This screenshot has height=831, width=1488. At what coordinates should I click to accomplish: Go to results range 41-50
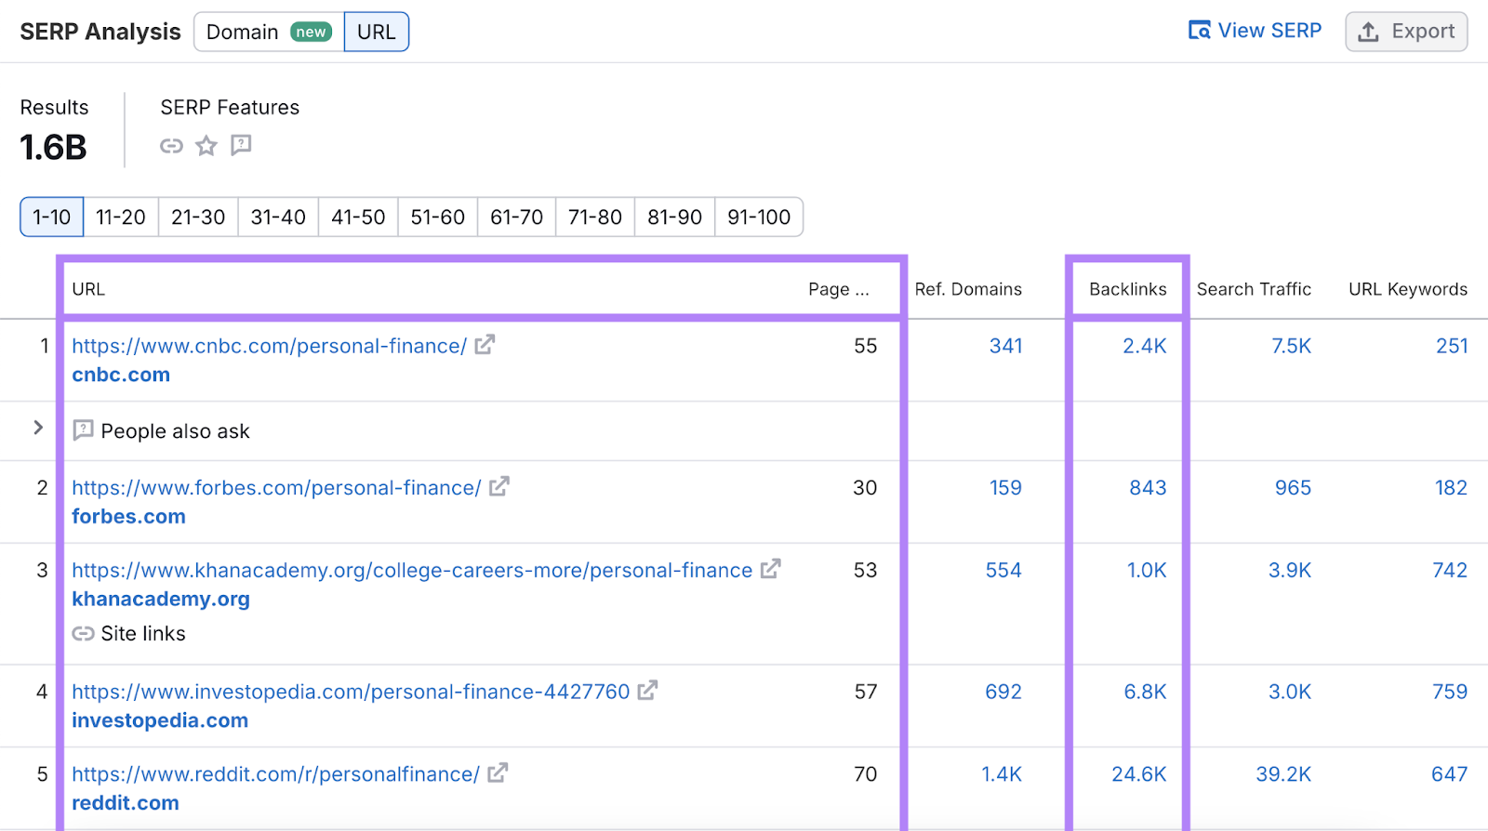coord(358,217)
